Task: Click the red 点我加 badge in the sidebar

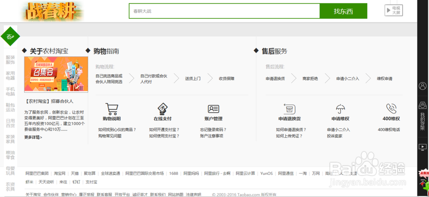Action: (x=423, y=173)
